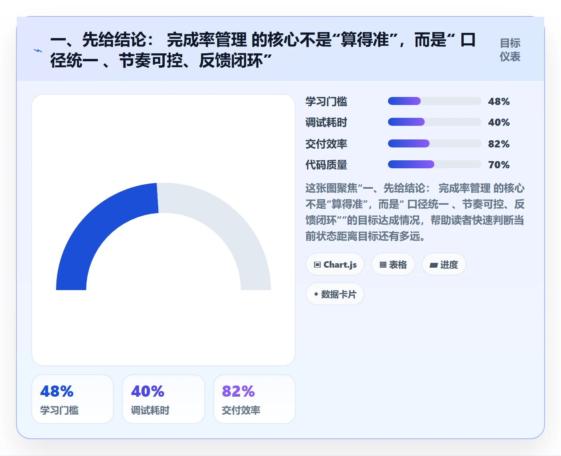
Task: Click the 目标仪表 label in header
Action: (x=510, y=50)
